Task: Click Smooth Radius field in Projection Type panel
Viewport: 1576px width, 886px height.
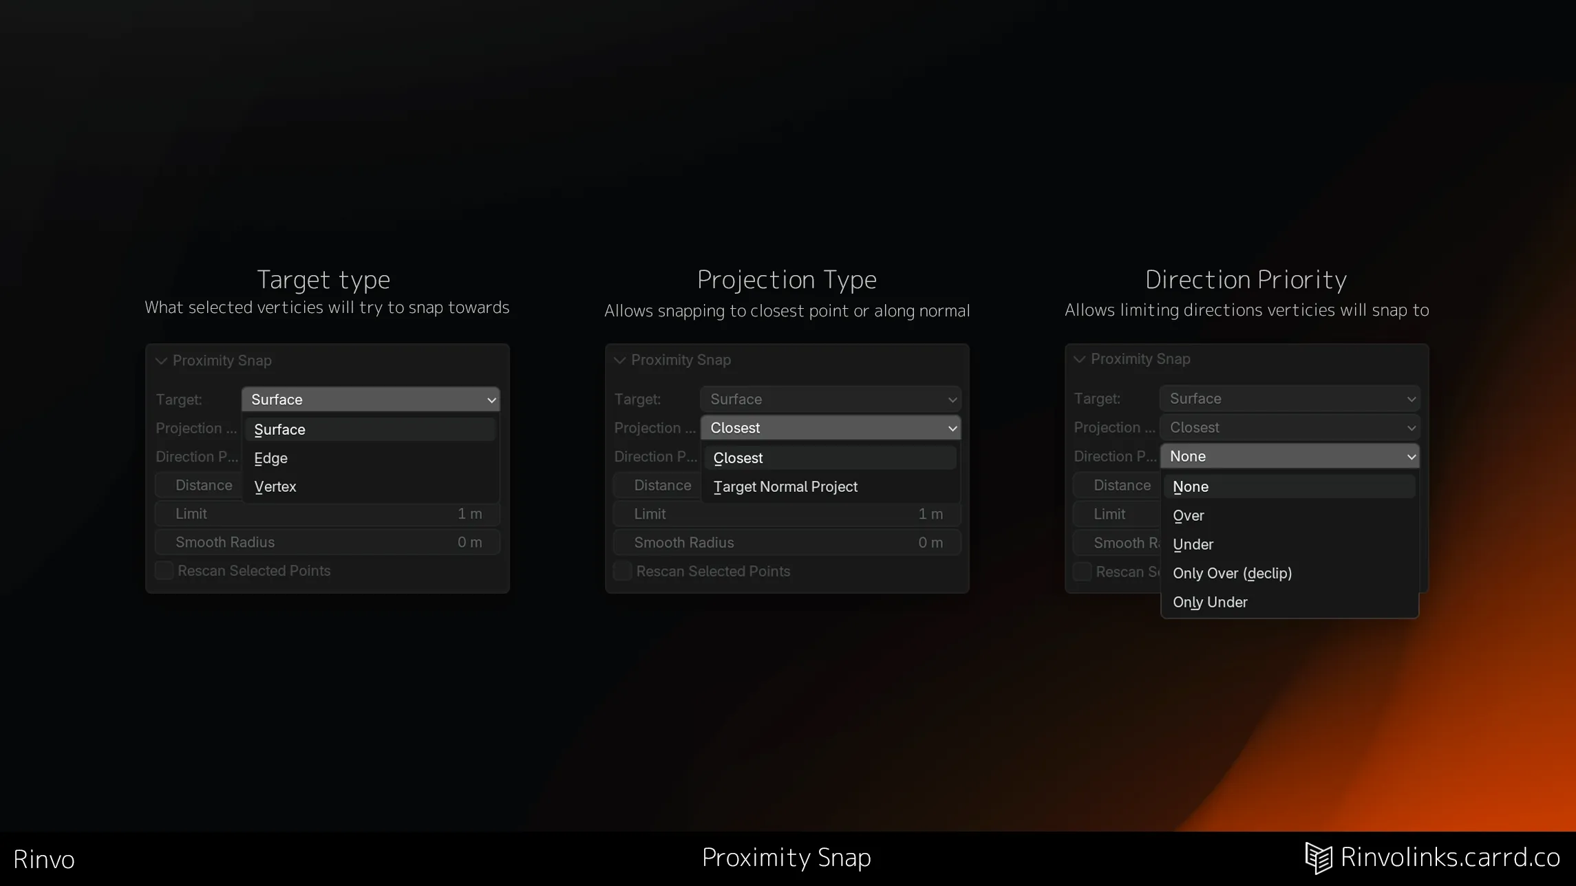Action: coord(787,543)
